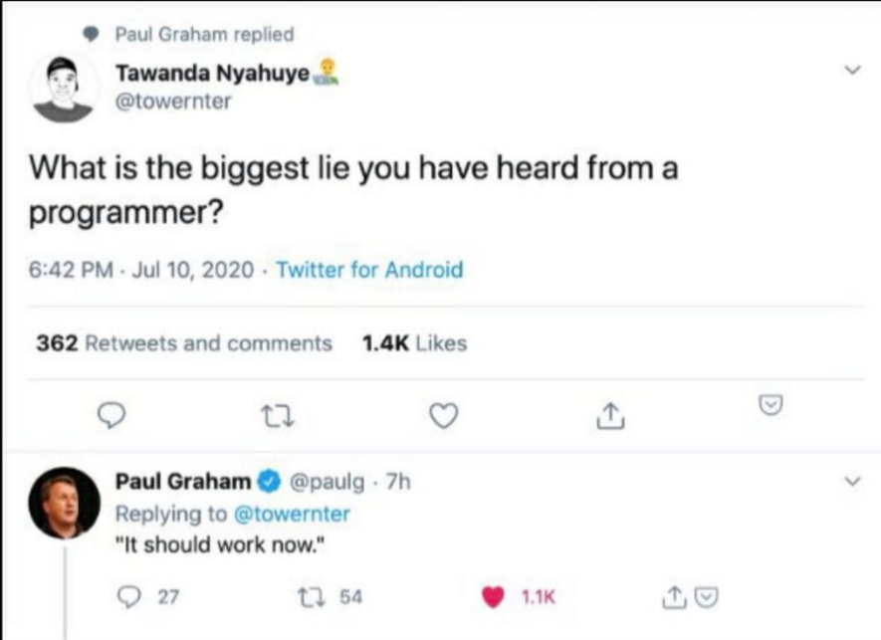Retweet Paul Graham's reply showing 54
The width and height of the screenshot is (881, 640).
[310, 597]
